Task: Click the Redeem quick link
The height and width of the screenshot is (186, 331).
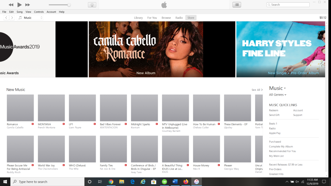Action: tap(273, 110)
